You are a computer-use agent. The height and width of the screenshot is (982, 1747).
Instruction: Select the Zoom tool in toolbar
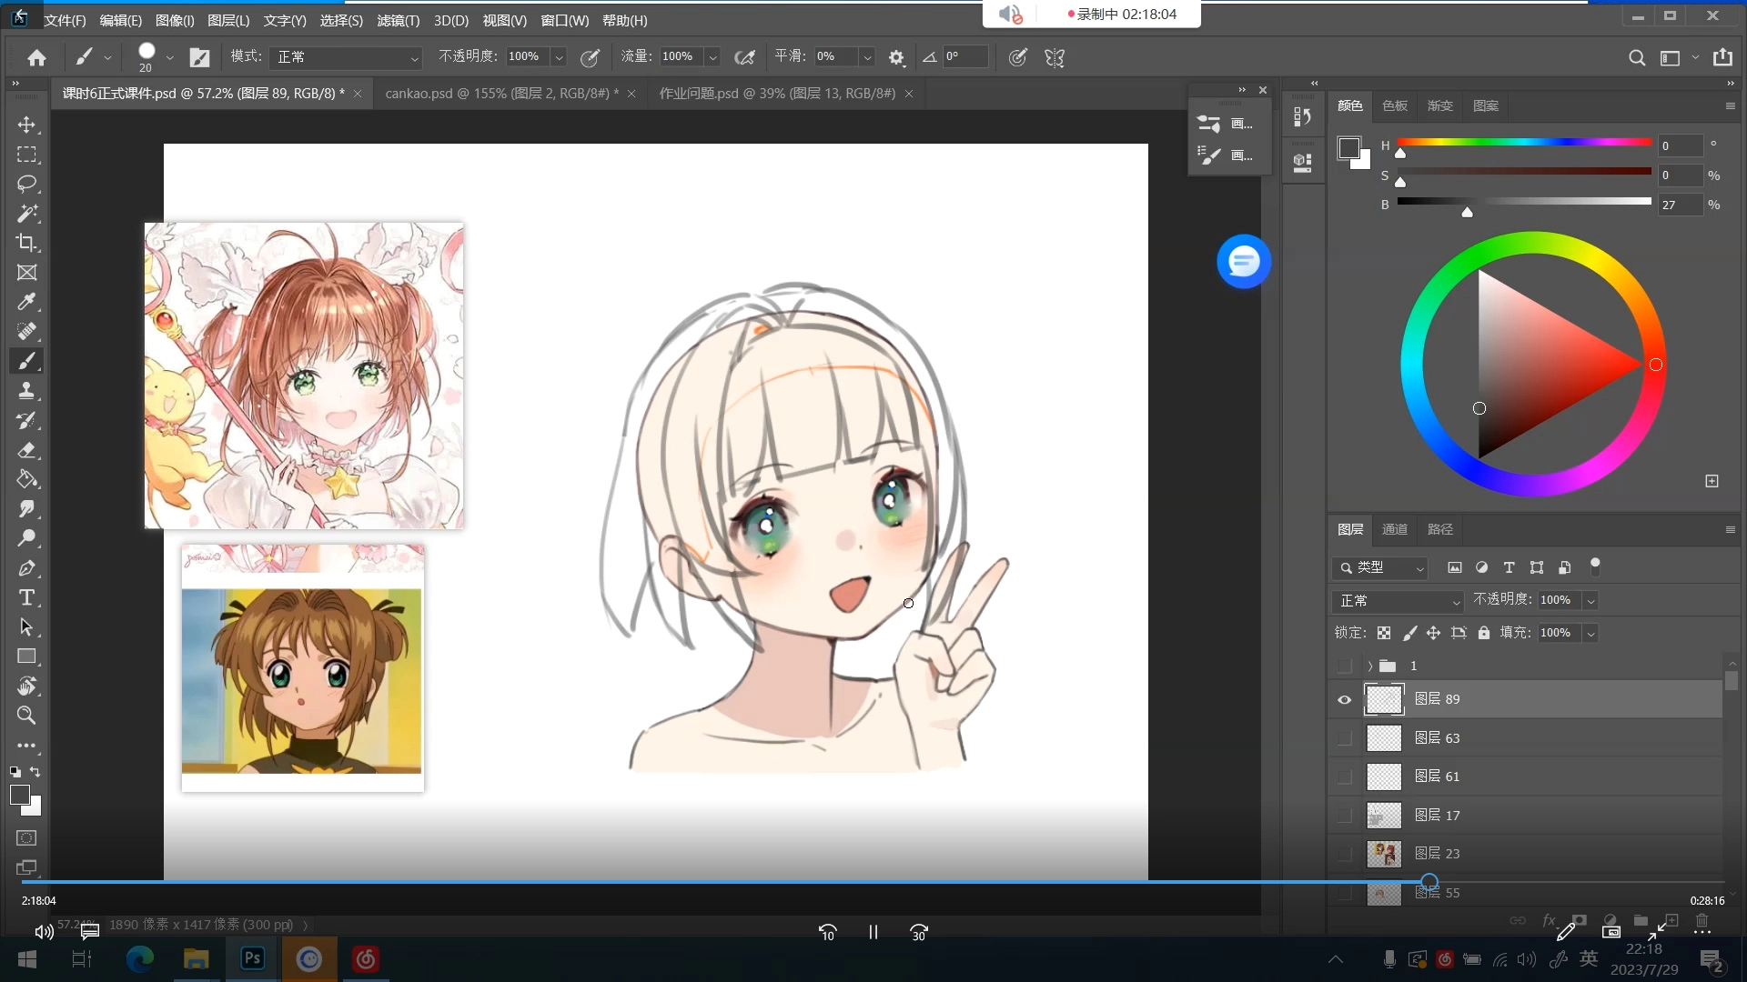pos(26,716)
